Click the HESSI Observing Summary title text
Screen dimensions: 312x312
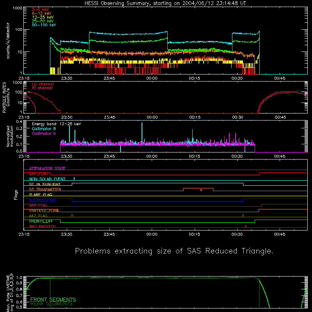[x=165, y=4]
